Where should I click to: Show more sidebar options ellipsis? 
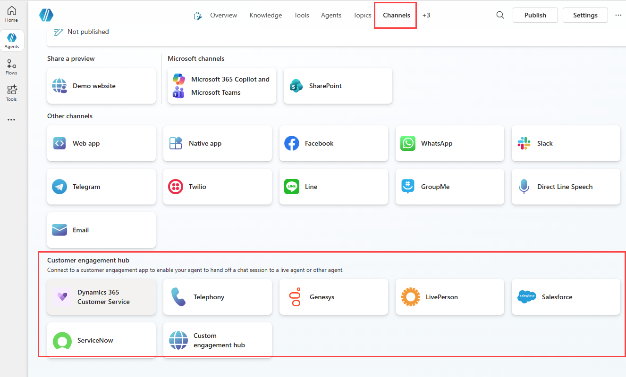click(x=11, y=120)
